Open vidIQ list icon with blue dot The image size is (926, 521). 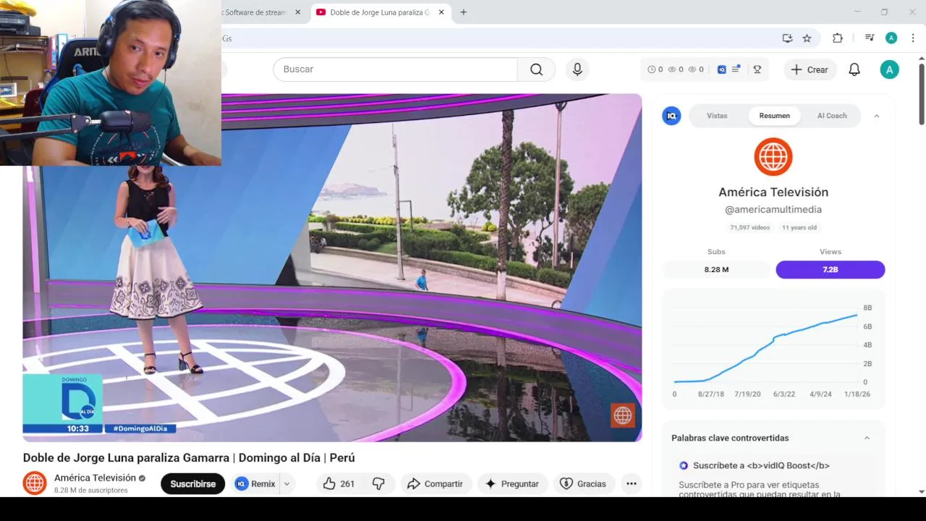[736, 69]
